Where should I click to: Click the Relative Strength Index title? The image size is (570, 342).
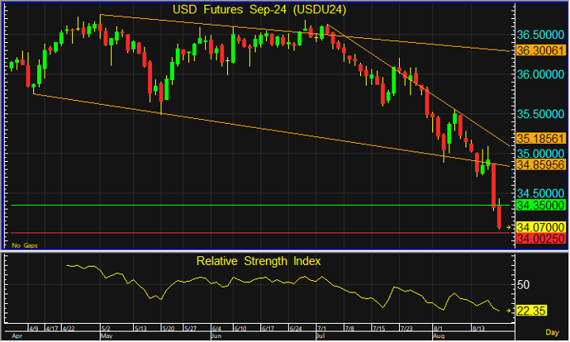coord(259,261)
